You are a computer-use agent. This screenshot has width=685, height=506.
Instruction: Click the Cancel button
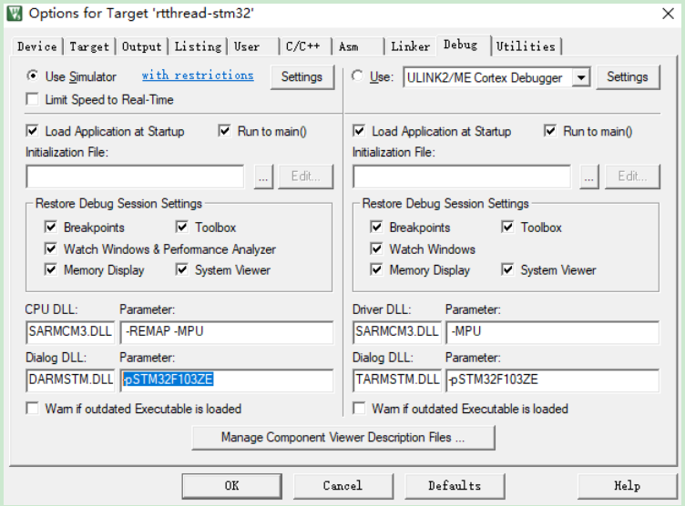342,486
